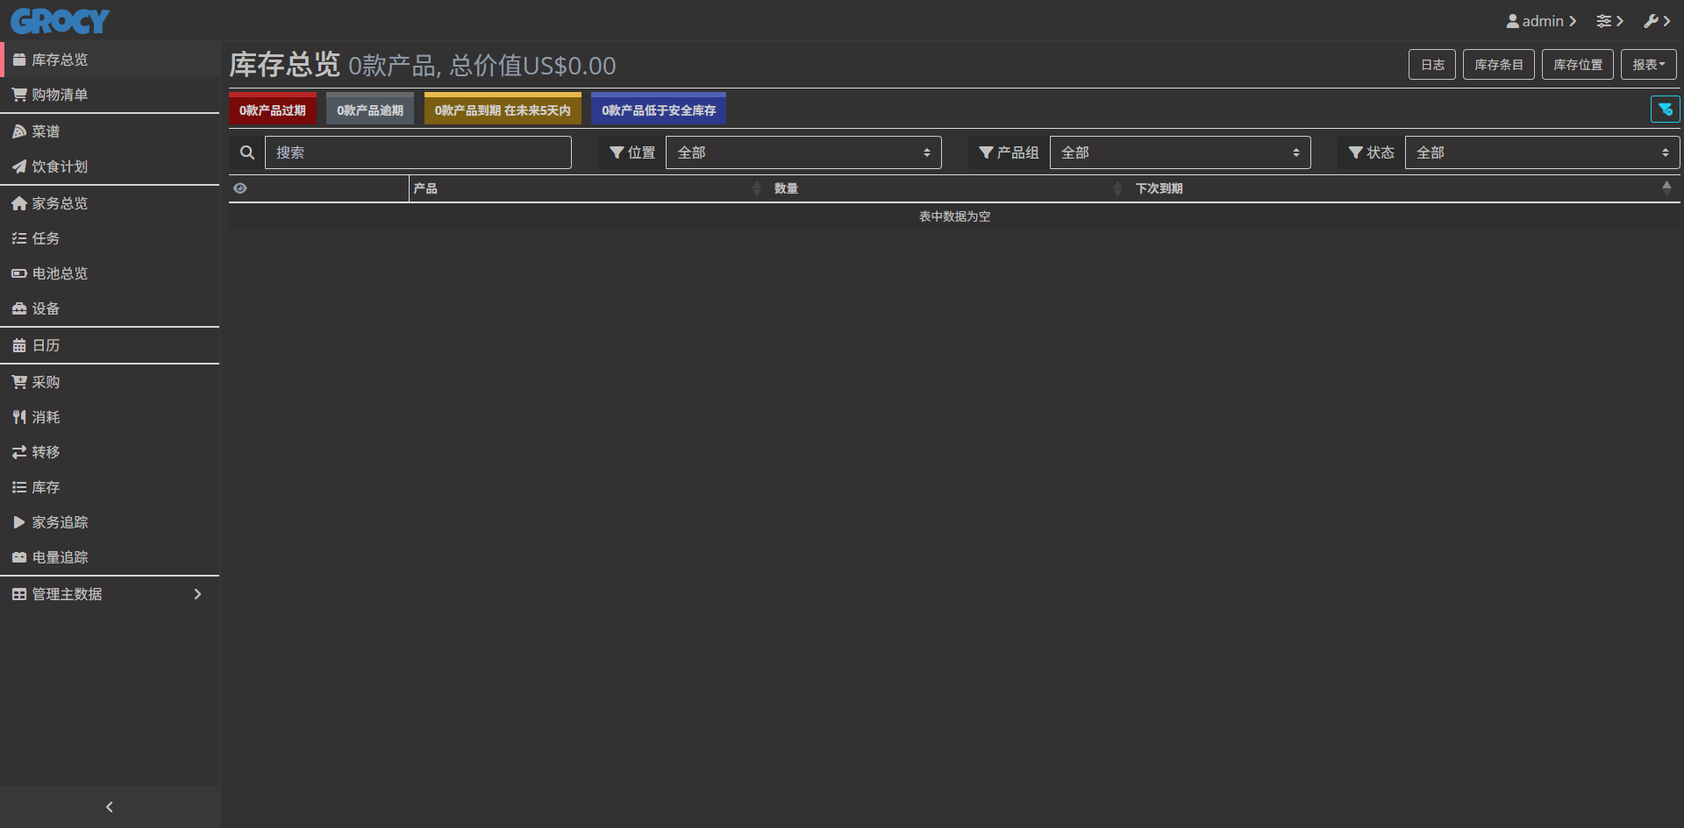This screenshot has height=828, width=1684.
Task: Click the Grocy logo
Action: tap(60, 21)
